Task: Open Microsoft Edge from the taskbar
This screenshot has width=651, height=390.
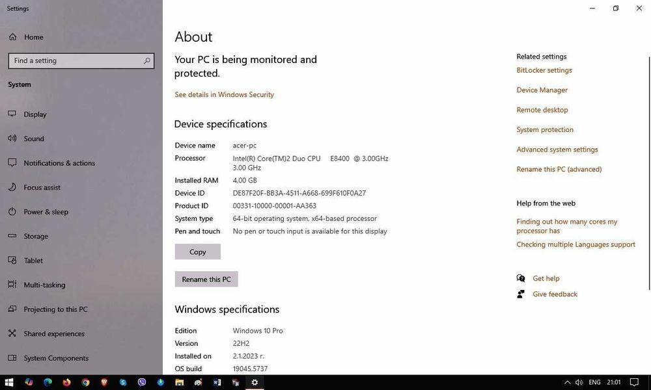Action: point(48,382)
